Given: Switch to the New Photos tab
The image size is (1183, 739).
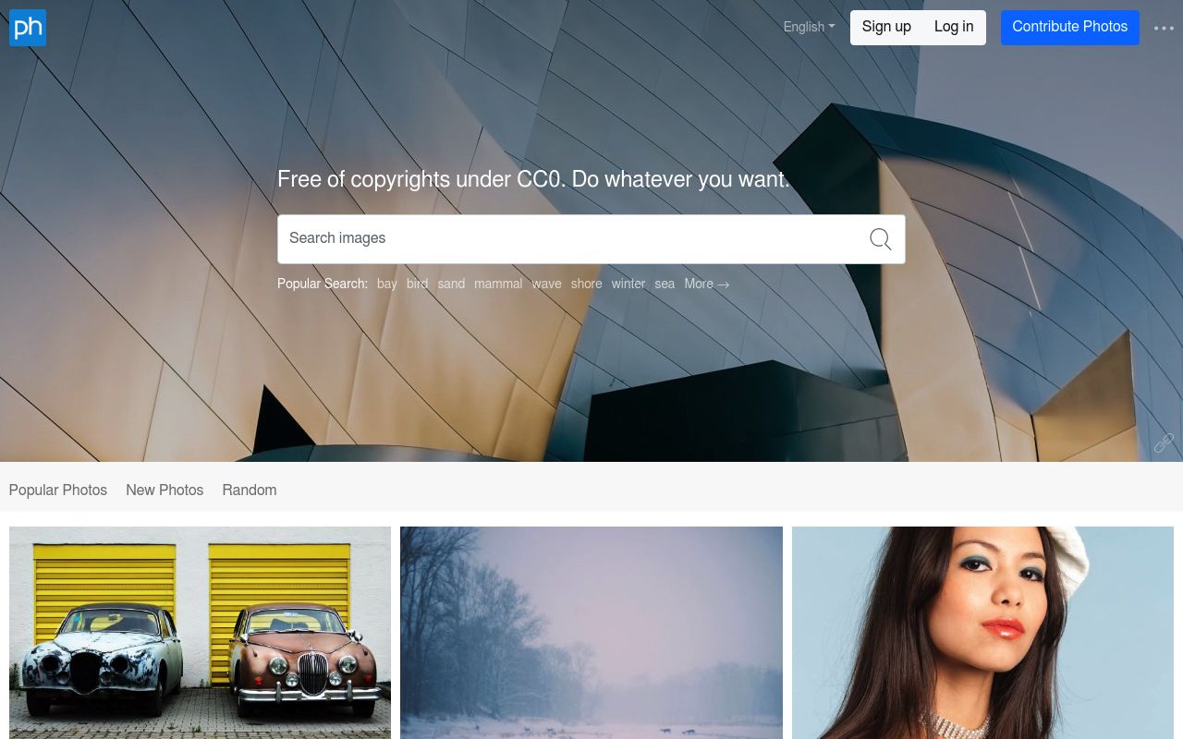Looking at the screenshot, I should 165,490.
